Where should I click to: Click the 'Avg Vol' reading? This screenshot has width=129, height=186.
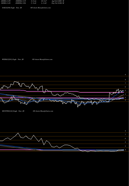(x=58, y=1)
